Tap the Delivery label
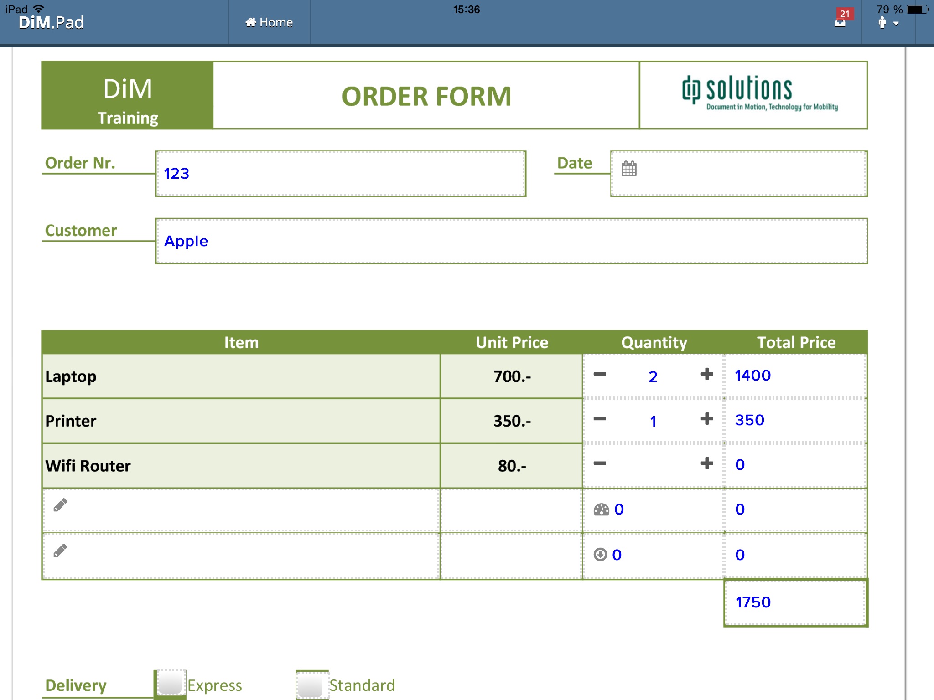 76,685
